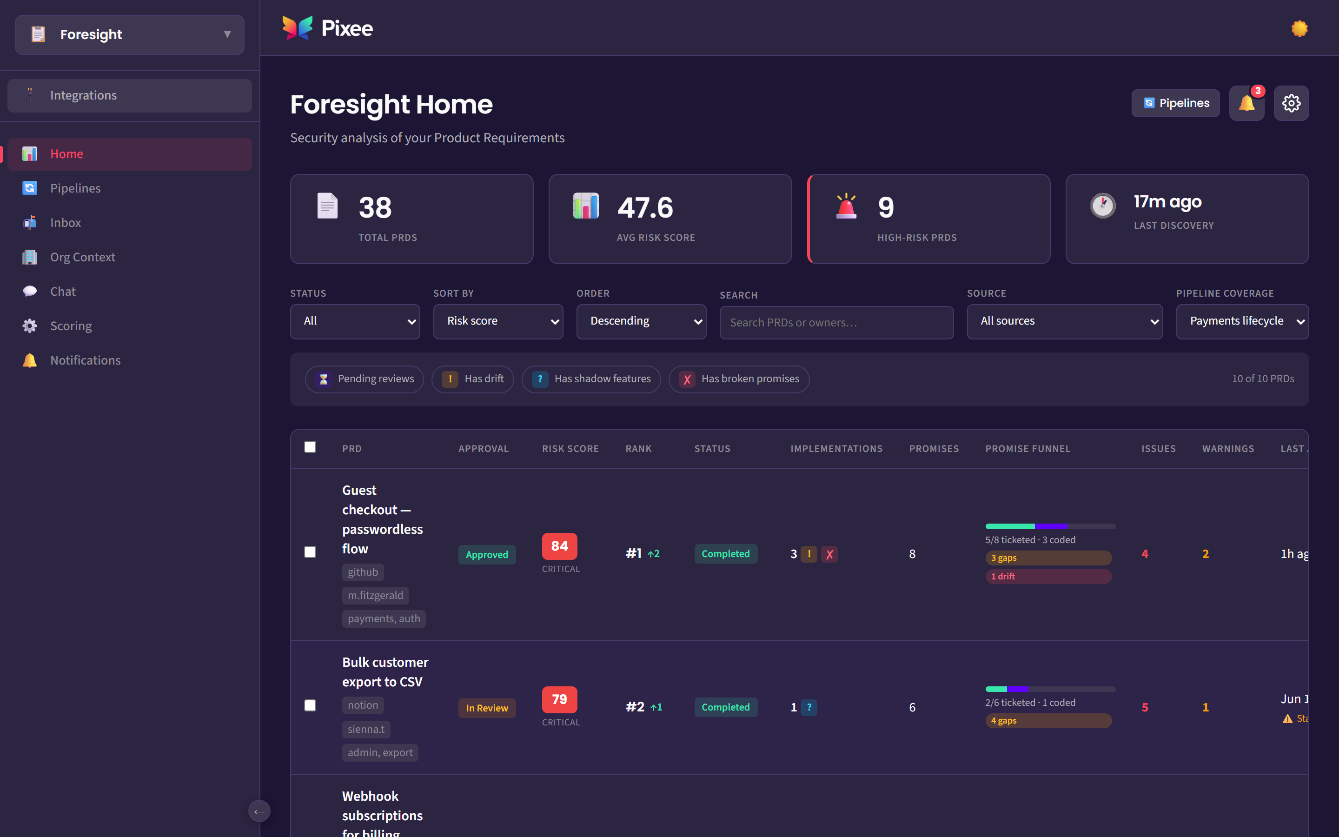
Task: Select all PRDs with header checkbox
Action: [310, 447]
